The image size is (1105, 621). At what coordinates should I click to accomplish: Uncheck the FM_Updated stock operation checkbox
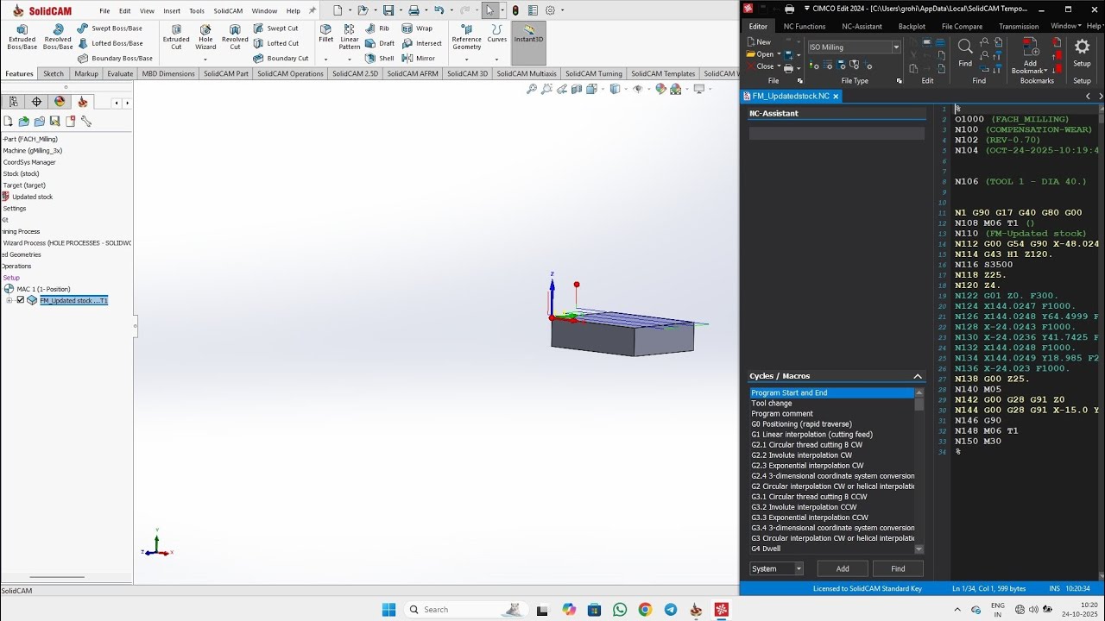pos(21,300)
